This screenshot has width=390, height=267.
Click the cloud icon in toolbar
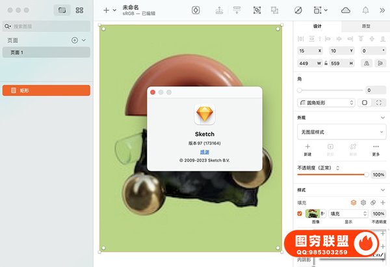pyautogui.click(x=345, y=10)
